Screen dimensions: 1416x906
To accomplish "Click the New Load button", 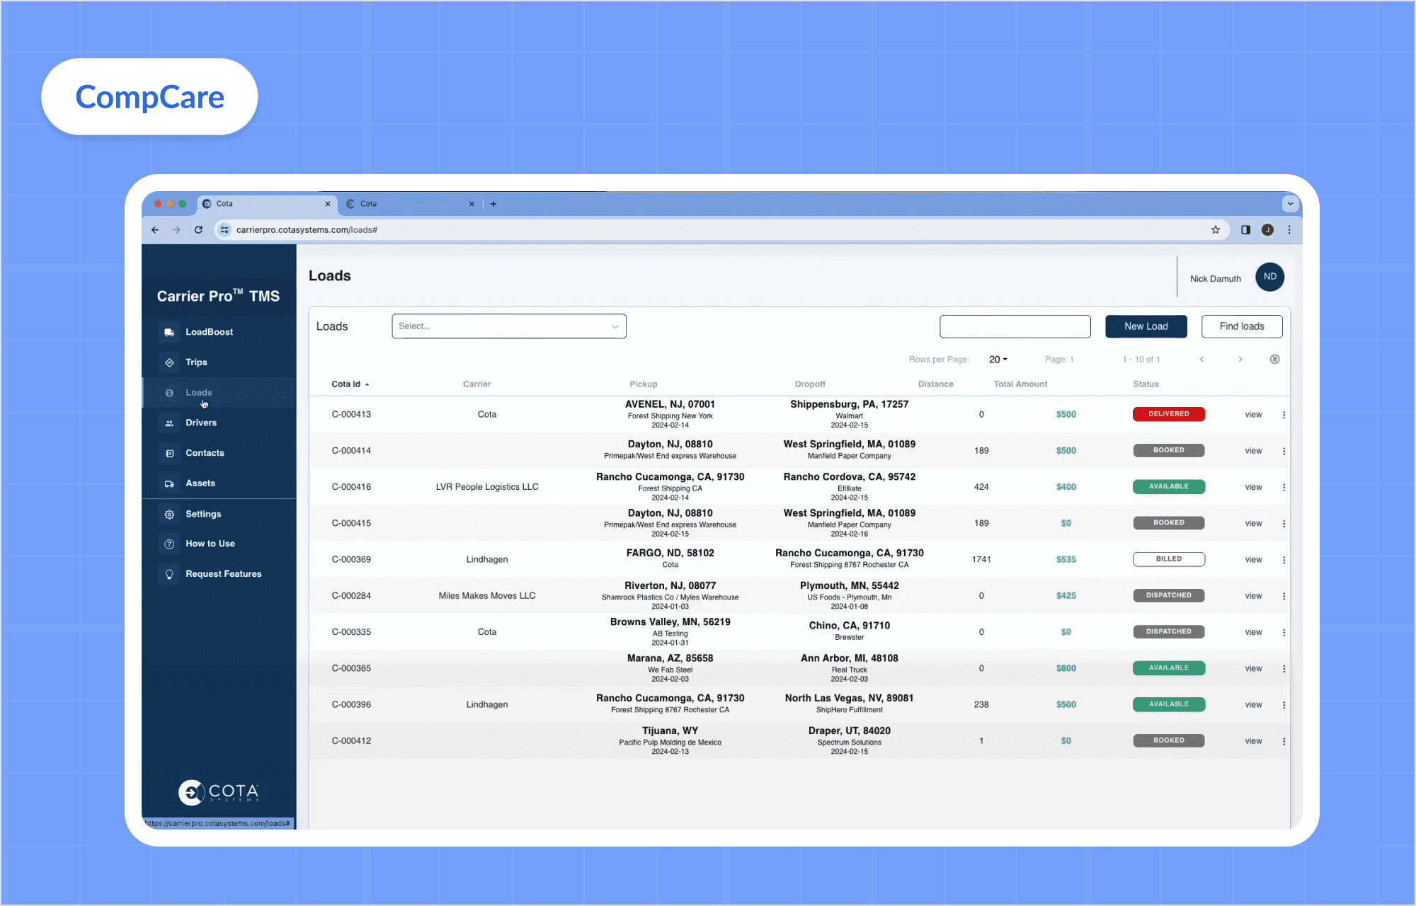I will tap(1146, 326).
